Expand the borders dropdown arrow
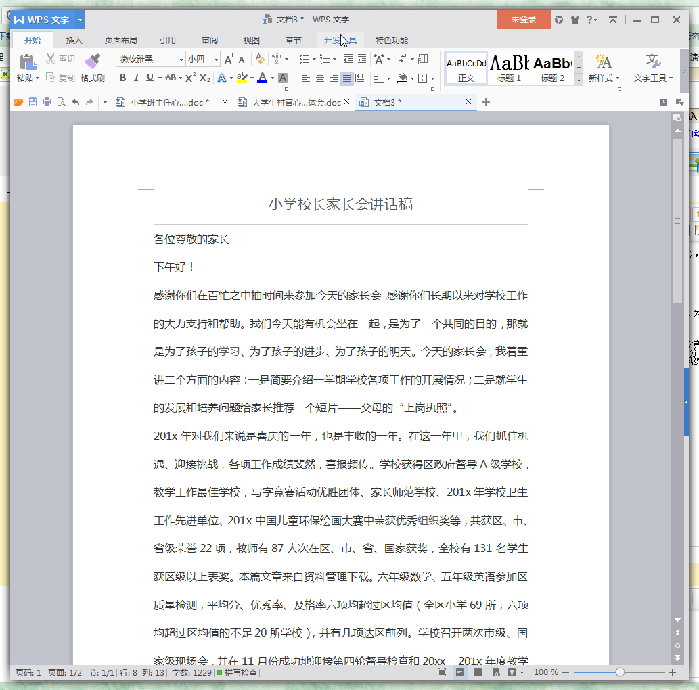 tap(432, 79)
